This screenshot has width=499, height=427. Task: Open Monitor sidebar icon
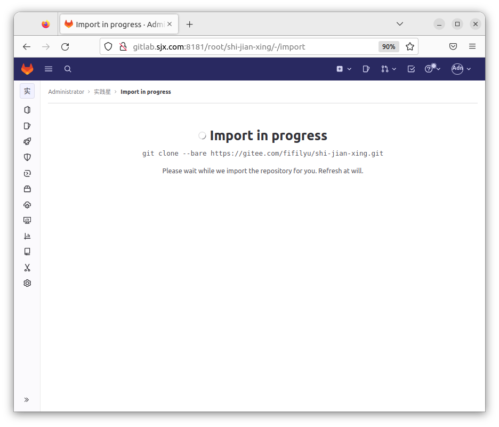pyautogui.click(x=27, y=220)
